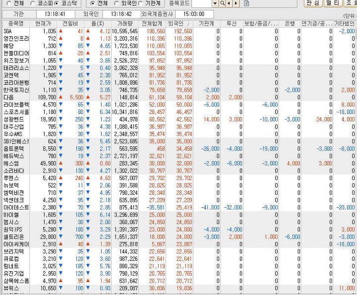
Task: Sort by the 거래량 column header
Action: tap(125, 23)
